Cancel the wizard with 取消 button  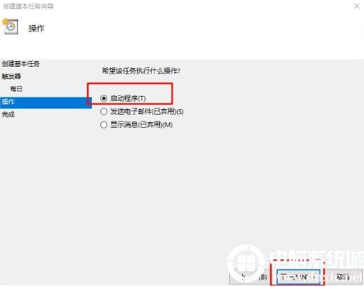tap(344, 277)
